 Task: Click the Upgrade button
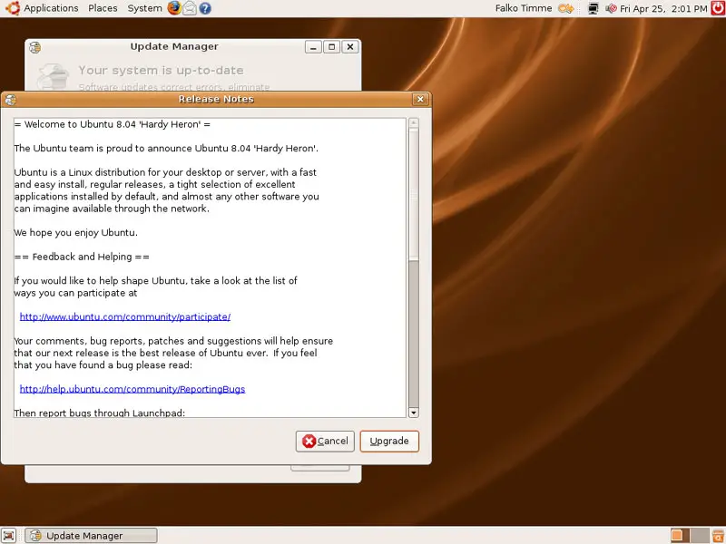389,442
